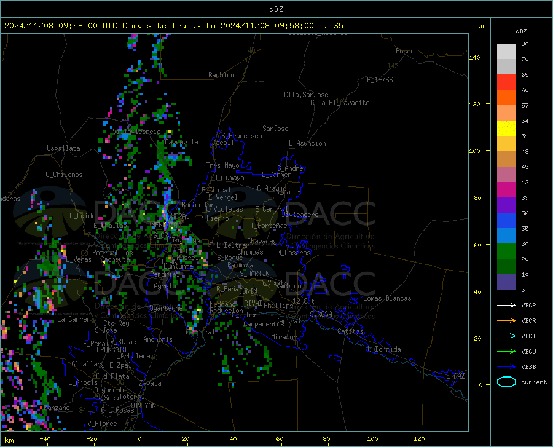Click the TUNUYAN label
The image size is (553, 447).
tap(143, 406)
